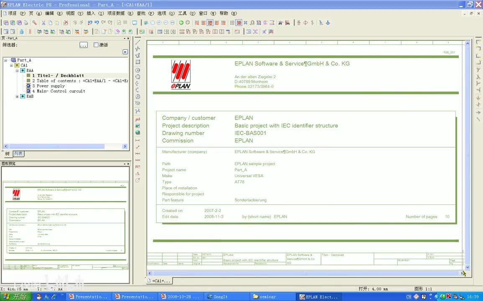The width and height of the screenshot is (483, 301).
Task: Select the Text 'ab' insert tool
Action: [138, 119]
